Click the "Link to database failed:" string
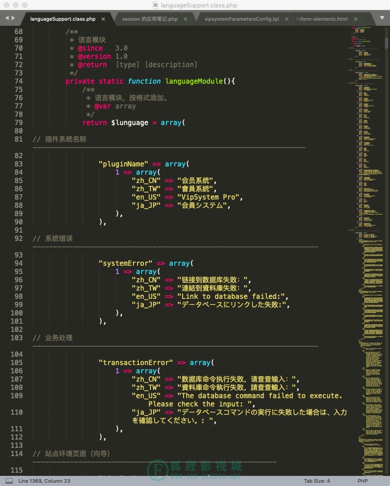The height and width of the screenshot is (486, 390). (x=231, y=297)
